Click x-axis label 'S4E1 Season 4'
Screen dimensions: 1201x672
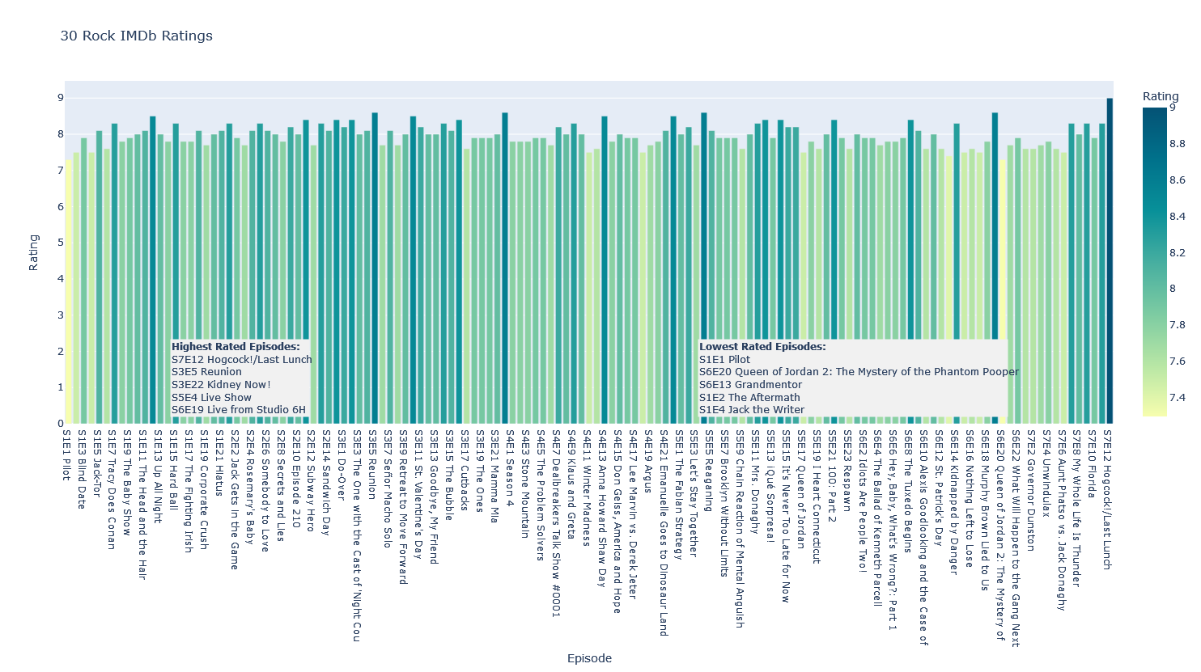pos(510,467)
